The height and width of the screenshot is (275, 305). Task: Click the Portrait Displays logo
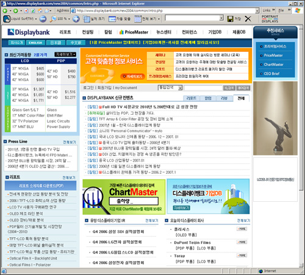[270, 19]
